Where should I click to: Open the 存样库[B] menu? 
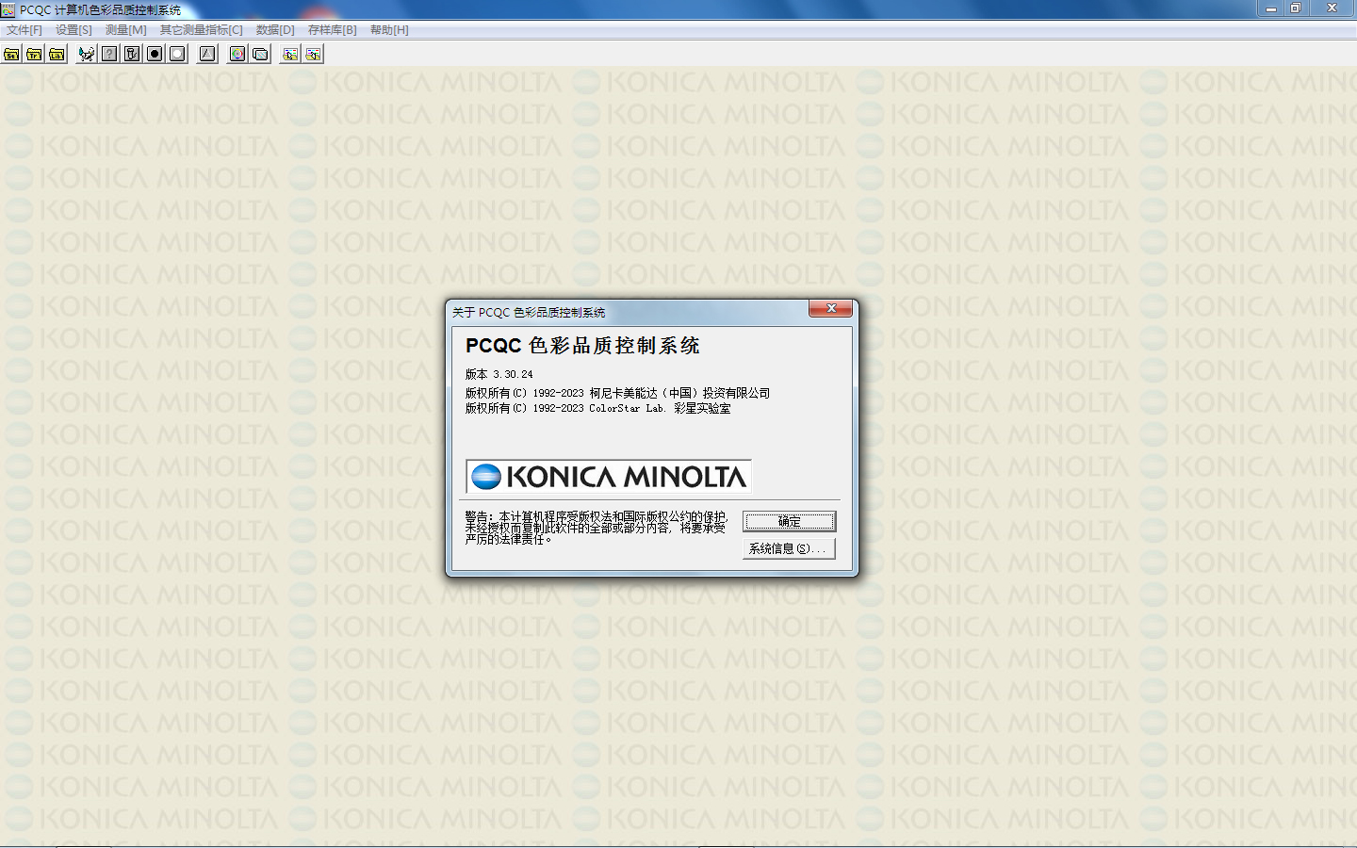point(333,30)
